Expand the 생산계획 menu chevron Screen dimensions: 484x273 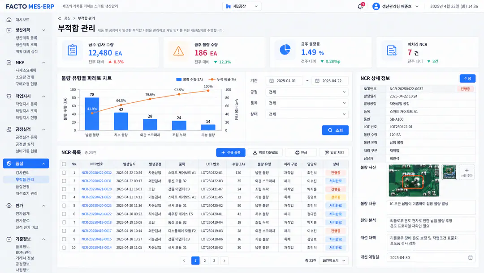pos(43,30)
